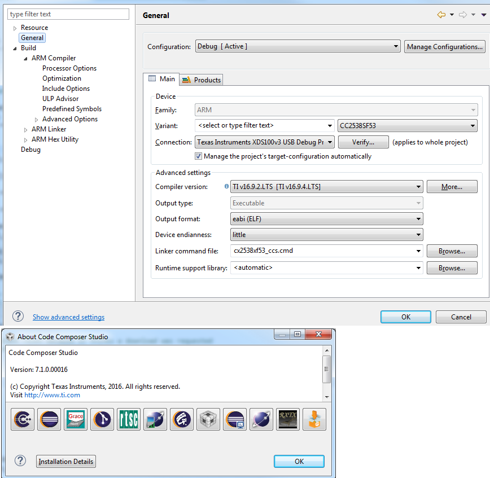Select Processor Options in the tree
490x478 pixels.
click(x=69, y=68)
